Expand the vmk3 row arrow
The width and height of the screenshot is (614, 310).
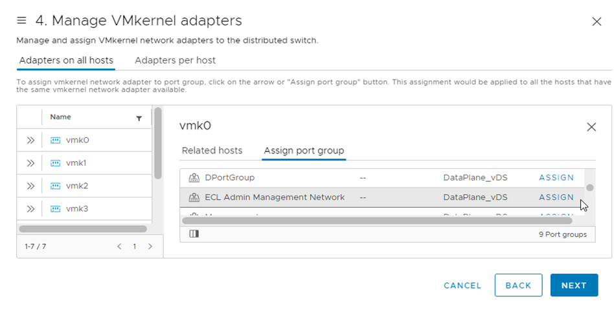click(x=30, y=209)
